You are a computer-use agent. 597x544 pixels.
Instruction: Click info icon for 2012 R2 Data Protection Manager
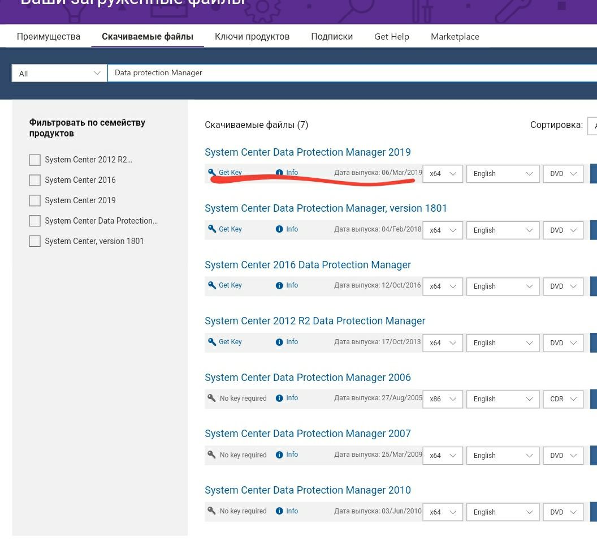coord(279,341)
